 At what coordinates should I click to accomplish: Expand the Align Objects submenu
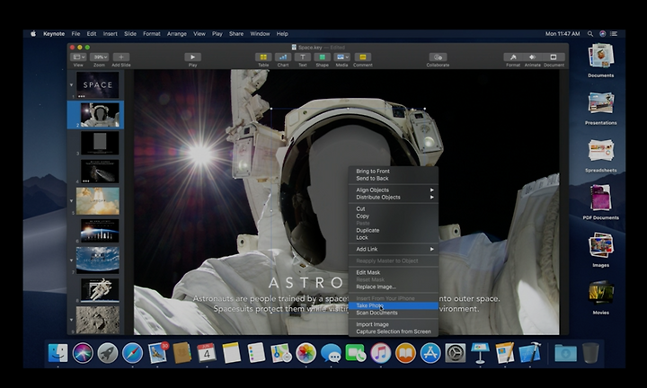(x=394, y=190)
